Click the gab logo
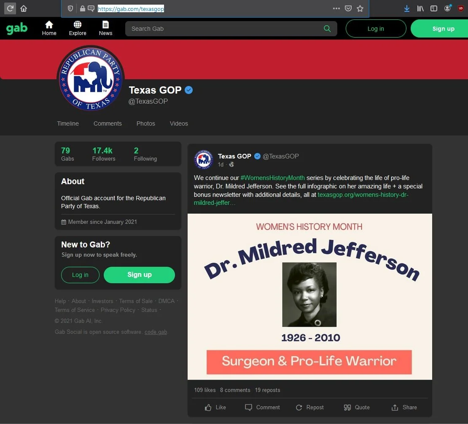 (17, 28)
